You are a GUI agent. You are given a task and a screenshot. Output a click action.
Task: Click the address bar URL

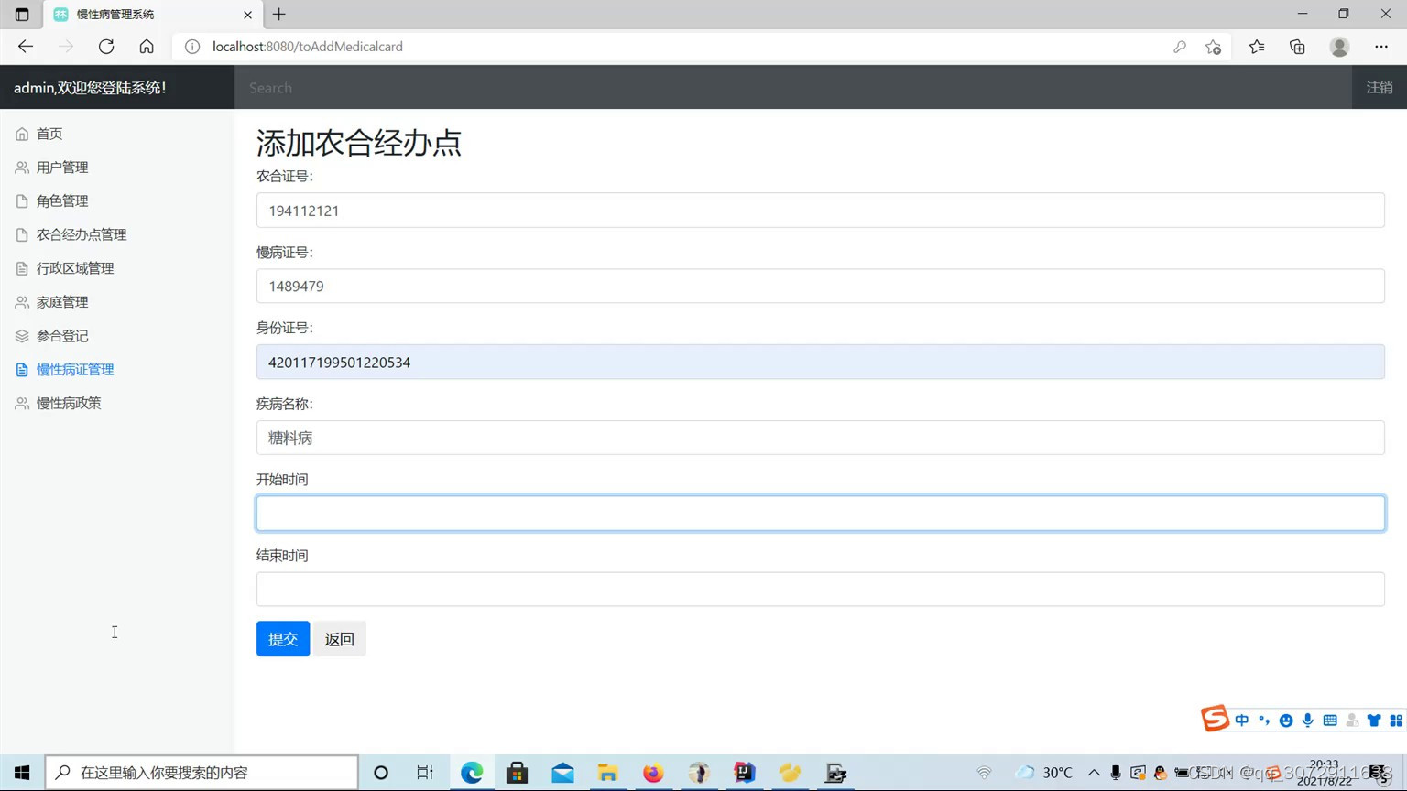pos(308,47)
